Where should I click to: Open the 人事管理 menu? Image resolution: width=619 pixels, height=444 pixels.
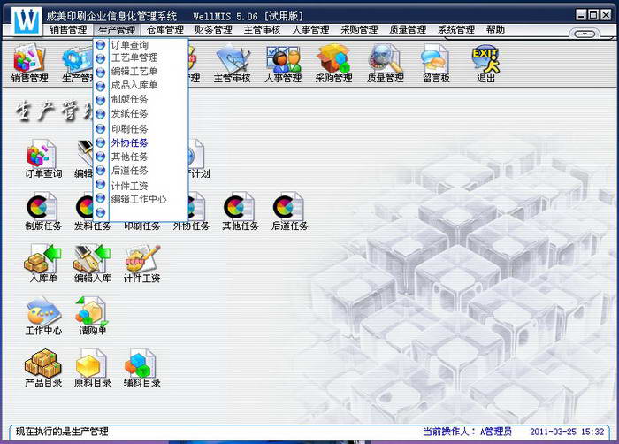310,29
